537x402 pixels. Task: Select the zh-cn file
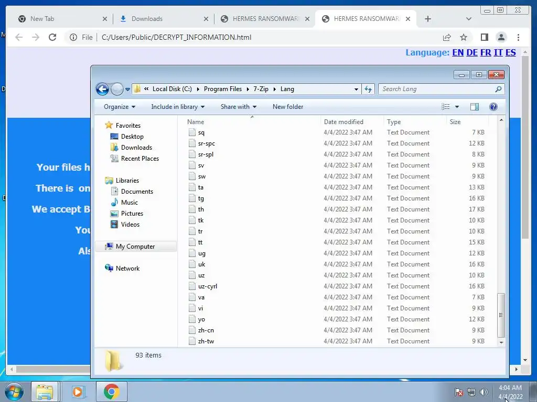[206, 330]
